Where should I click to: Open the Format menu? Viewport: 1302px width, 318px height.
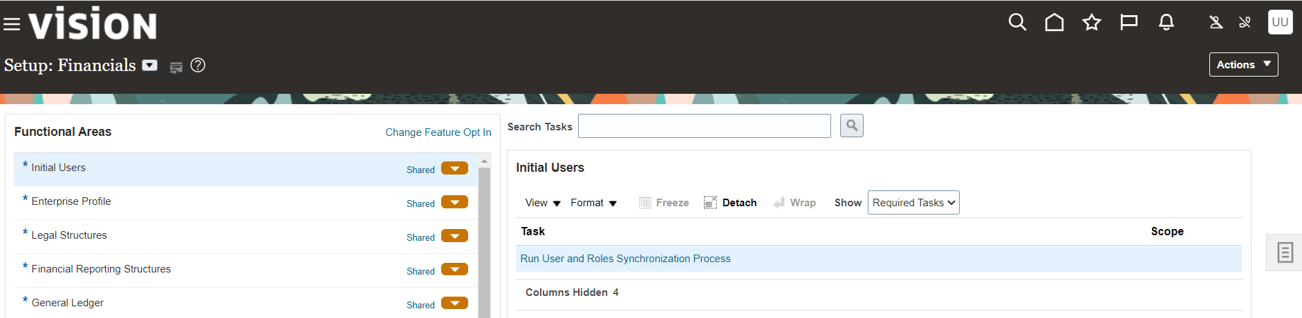coord(593,203)
